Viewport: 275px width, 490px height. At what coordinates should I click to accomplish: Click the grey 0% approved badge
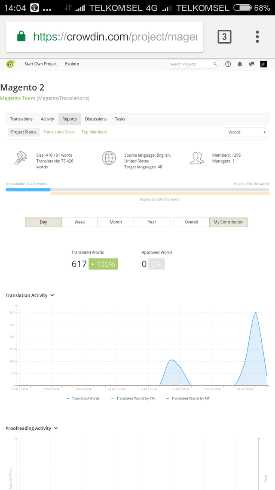coord(156,264)
